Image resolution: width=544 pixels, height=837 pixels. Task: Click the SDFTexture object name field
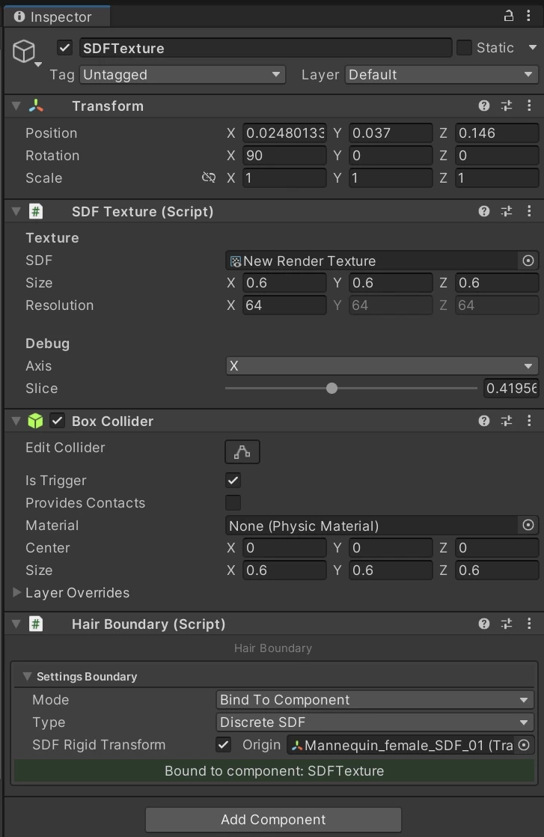(x=265, y=48)
